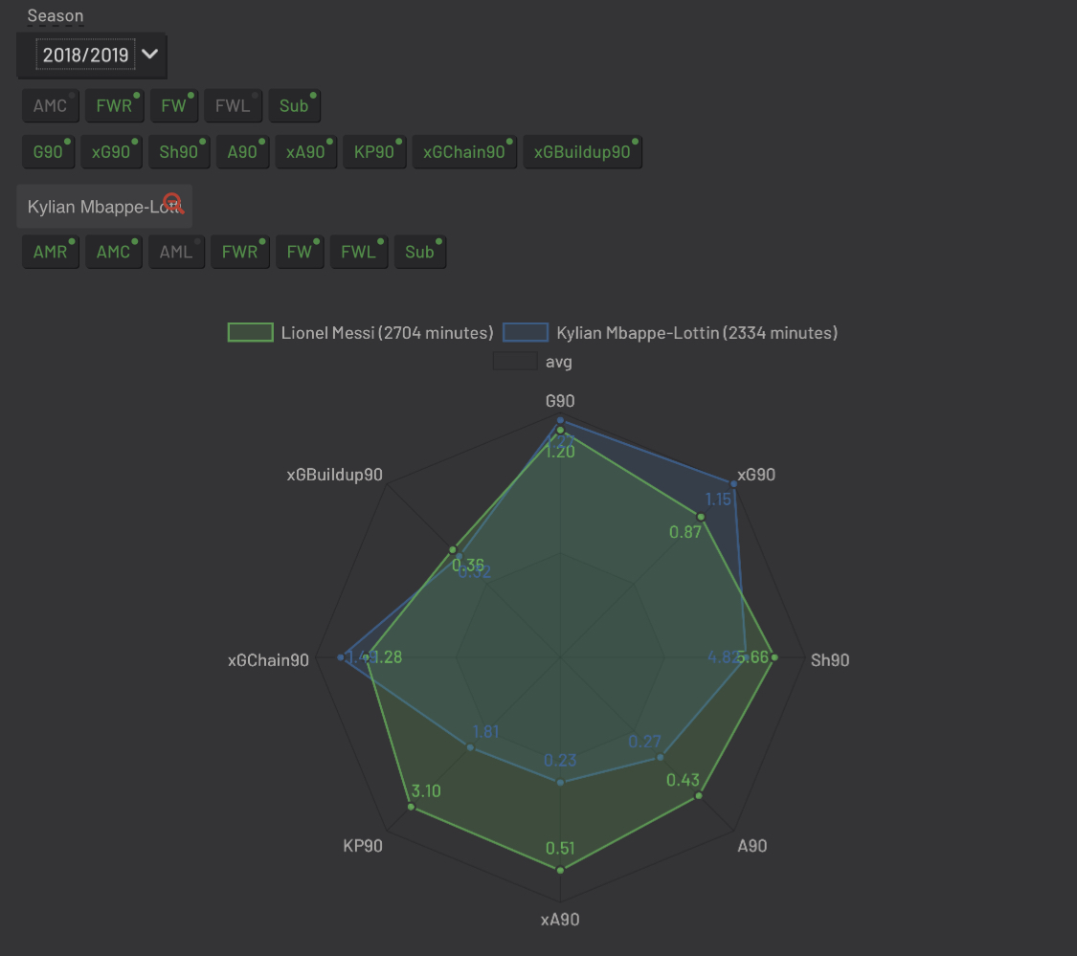Toggle Mbappe's AMC position filter
Screen dimensions: 1077x956
(113, 252)
